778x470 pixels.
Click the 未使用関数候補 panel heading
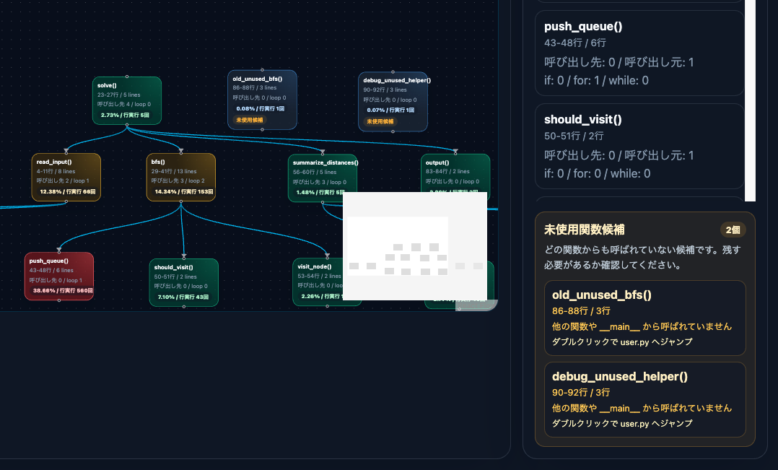pyautogui.click(x=585, y=230)
